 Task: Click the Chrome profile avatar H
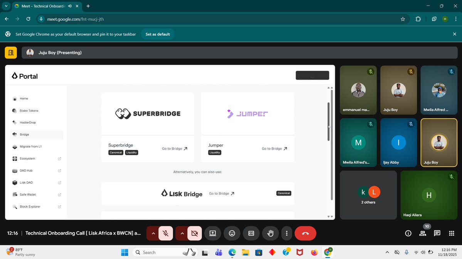pyautogui.click(x=445, y=19)
